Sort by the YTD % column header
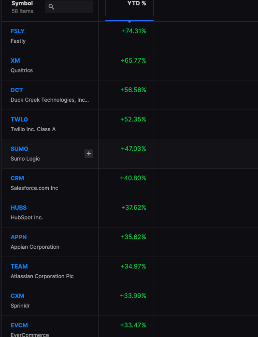This screenshot has height=337, width=258. point(137,3)
